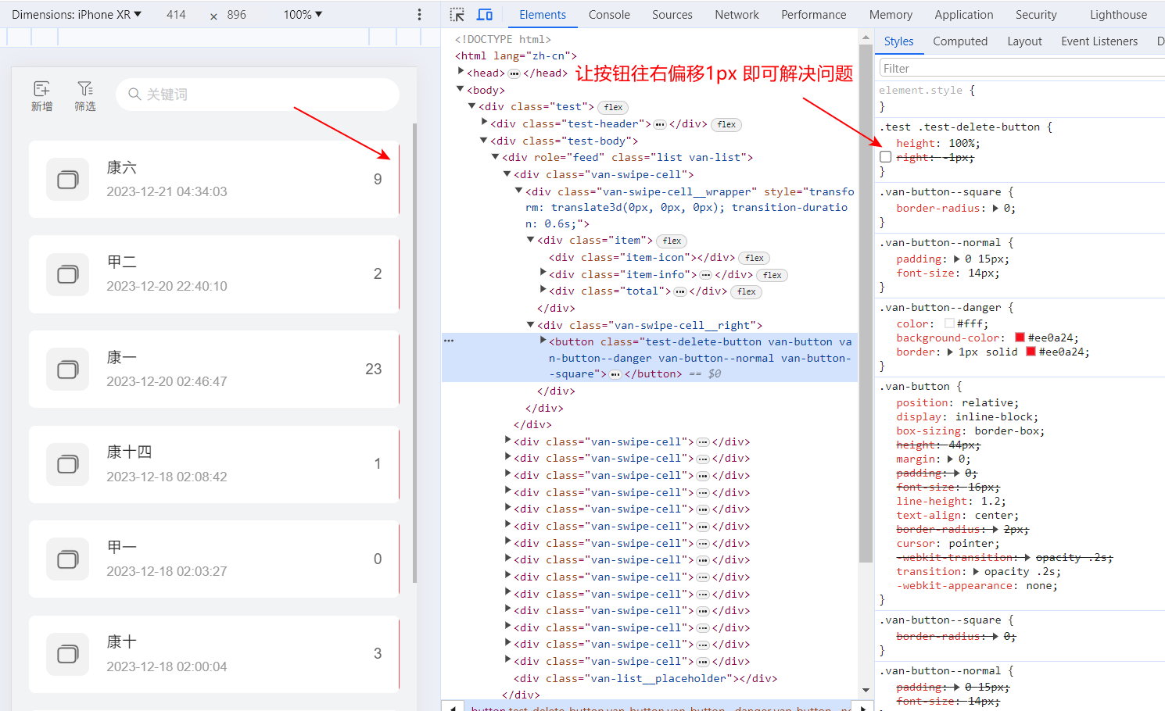The height and width of the screenshot is (711, 1165).
Task: Click the Elements panel scroll-down arrow
Action: point(866,690)
